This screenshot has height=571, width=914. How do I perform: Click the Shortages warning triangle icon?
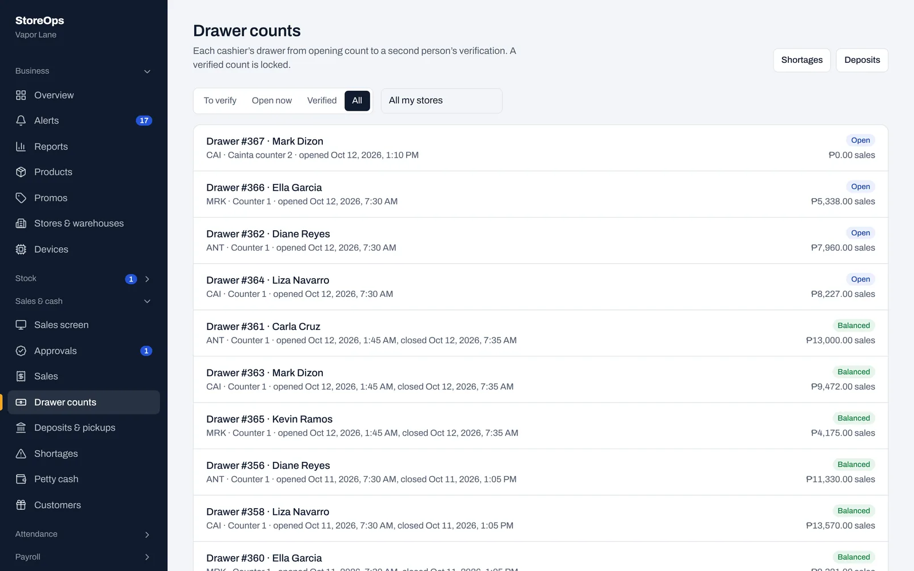21,454
